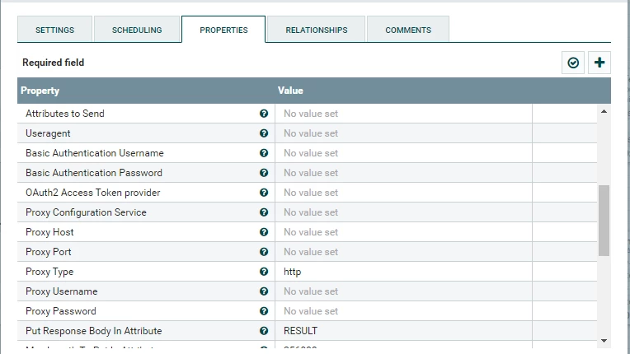This screenshot has width=630, height=354.
Task: Edit the Attributes to Send value
Action: coord(403,114)
